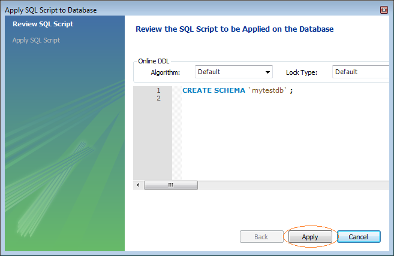This screenshot has height=256, width=394.
Task: Select the Review SQL Script step
Action: (43, 24)
